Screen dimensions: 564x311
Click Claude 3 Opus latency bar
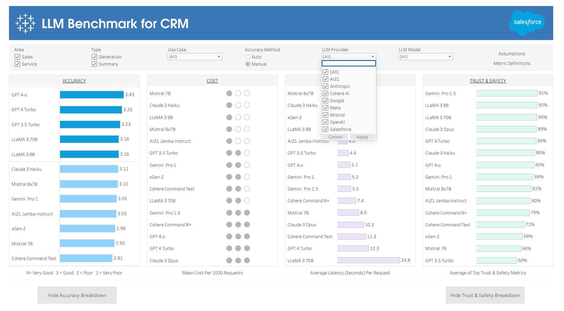point(350,225)
